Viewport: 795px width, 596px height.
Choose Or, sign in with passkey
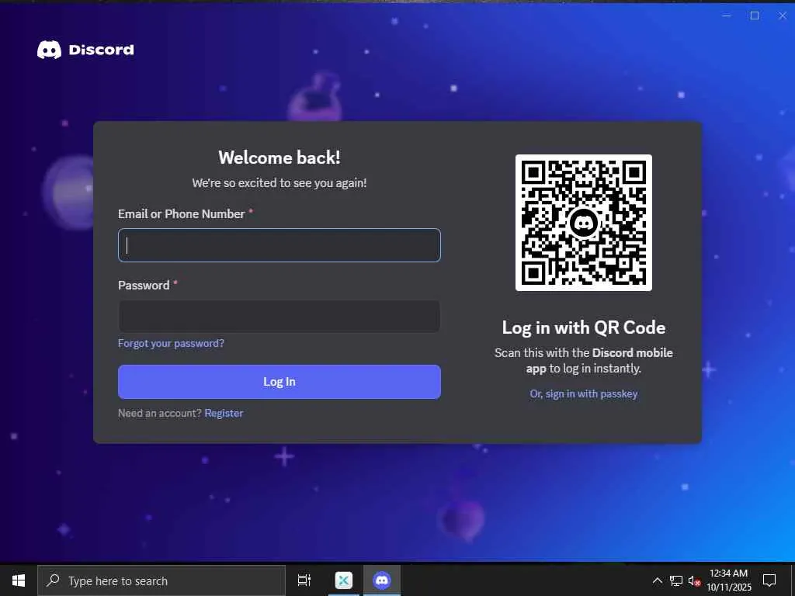[584, 393]
